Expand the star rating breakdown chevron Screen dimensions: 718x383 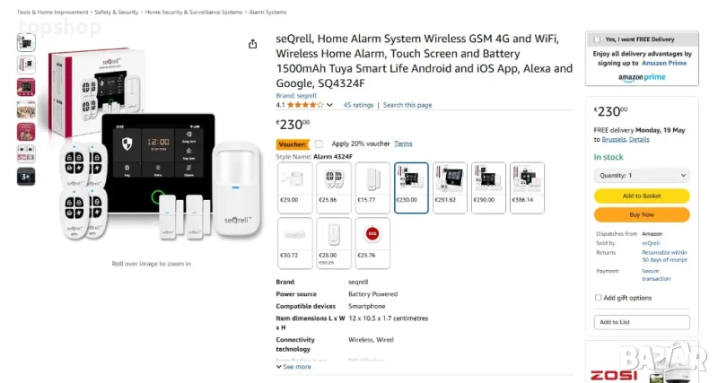tap(330, 105)
